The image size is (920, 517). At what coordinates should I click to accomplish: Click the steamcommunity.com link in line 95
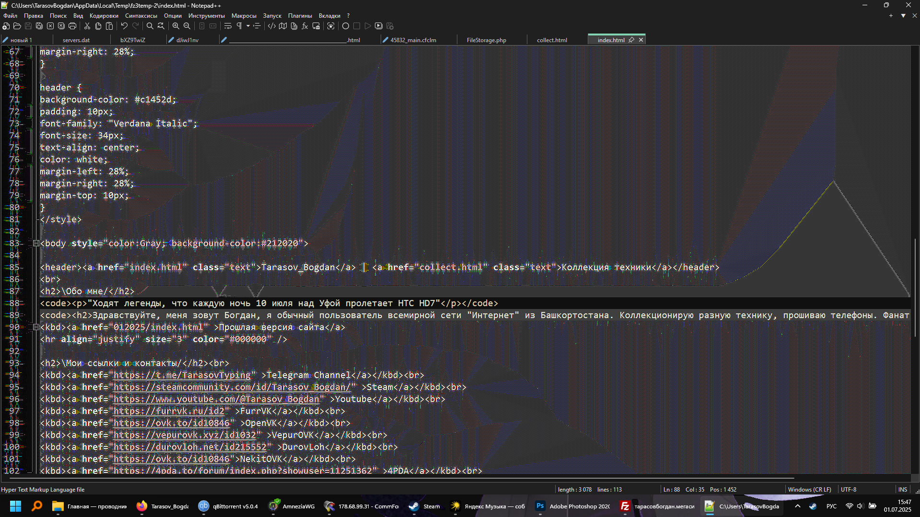[232, 387]
